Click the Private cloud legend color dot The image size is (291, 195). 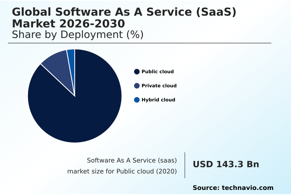click(137, 86)
